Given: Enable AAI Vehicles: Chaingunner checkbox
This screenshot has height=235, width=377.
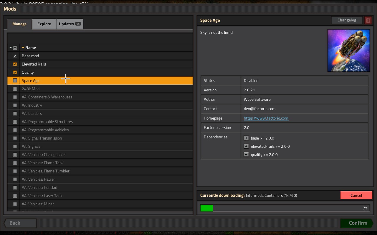Looking at the screenshot, I should (x=15, y=155).
